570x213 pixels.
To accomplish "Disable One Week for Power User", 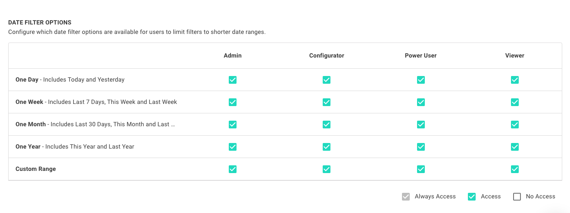I will (x=421, y=102).
